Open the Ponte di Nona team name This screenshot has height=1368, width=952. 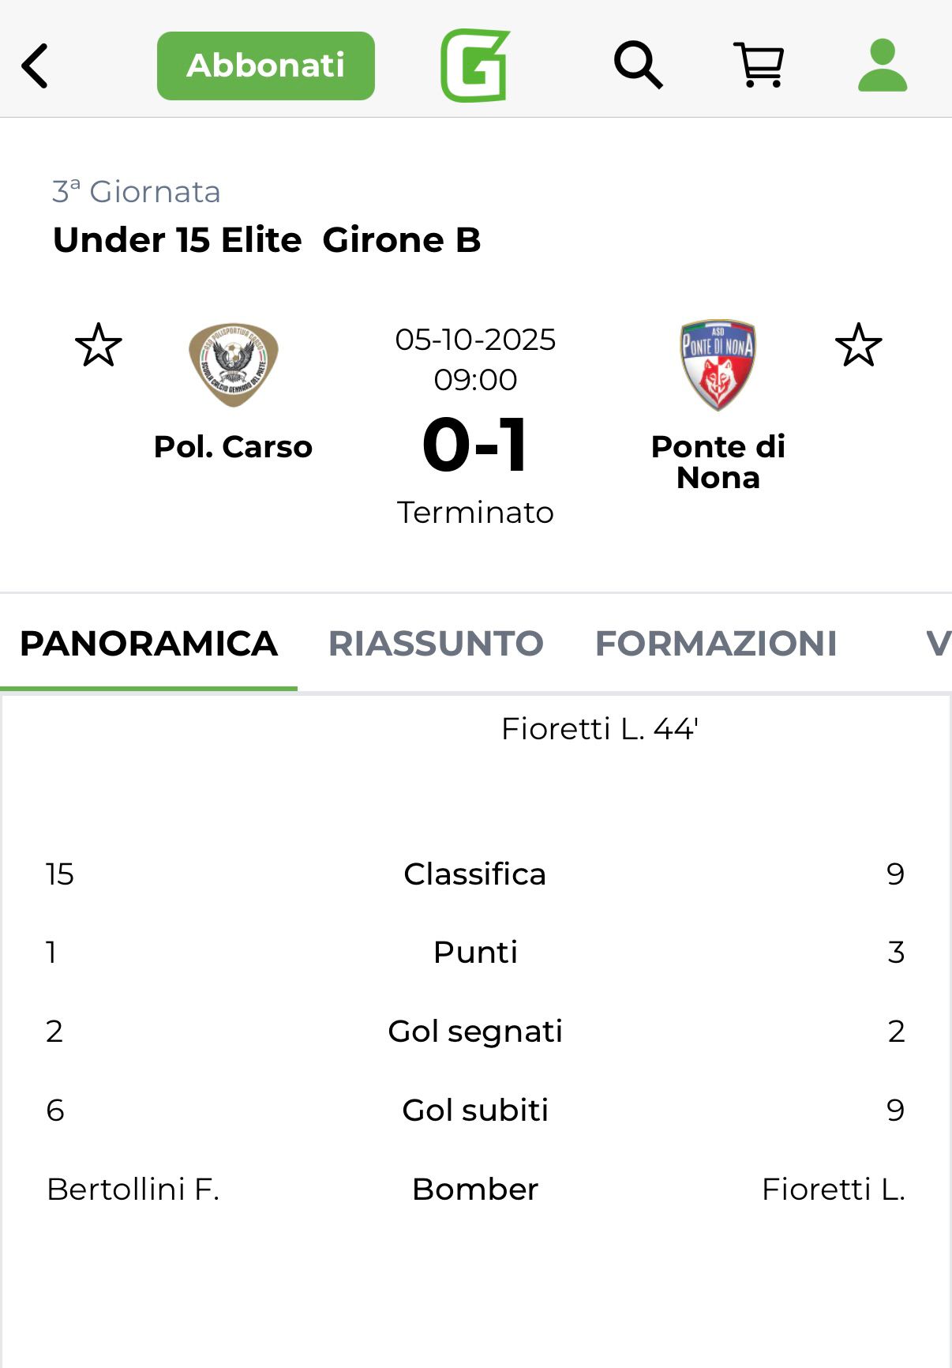coord(718,462)
